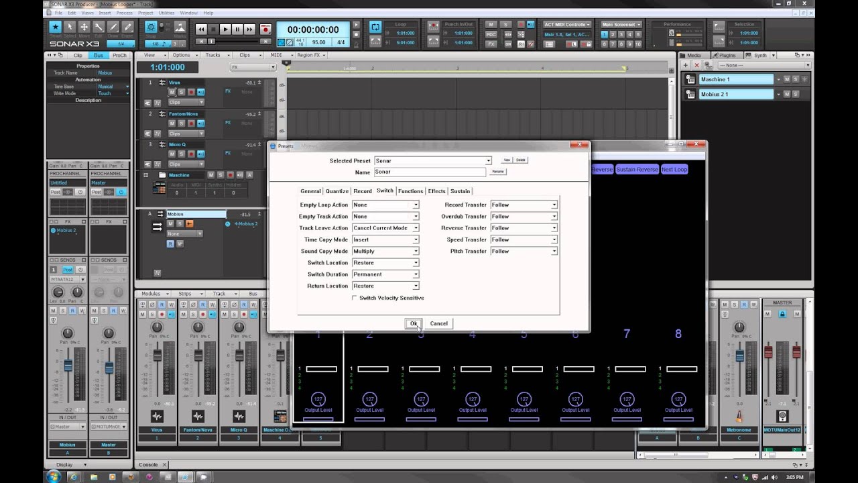Solo the Mobius bus track
This screenshot has width=858, height=483.
pyautogui.click(x=180, y=223)
